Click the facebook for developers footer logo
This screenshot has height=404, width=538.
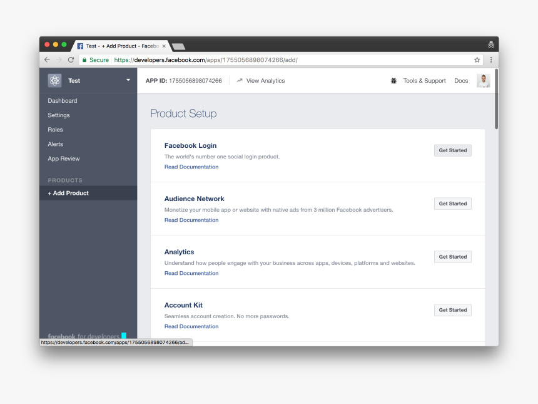point(87,336)
